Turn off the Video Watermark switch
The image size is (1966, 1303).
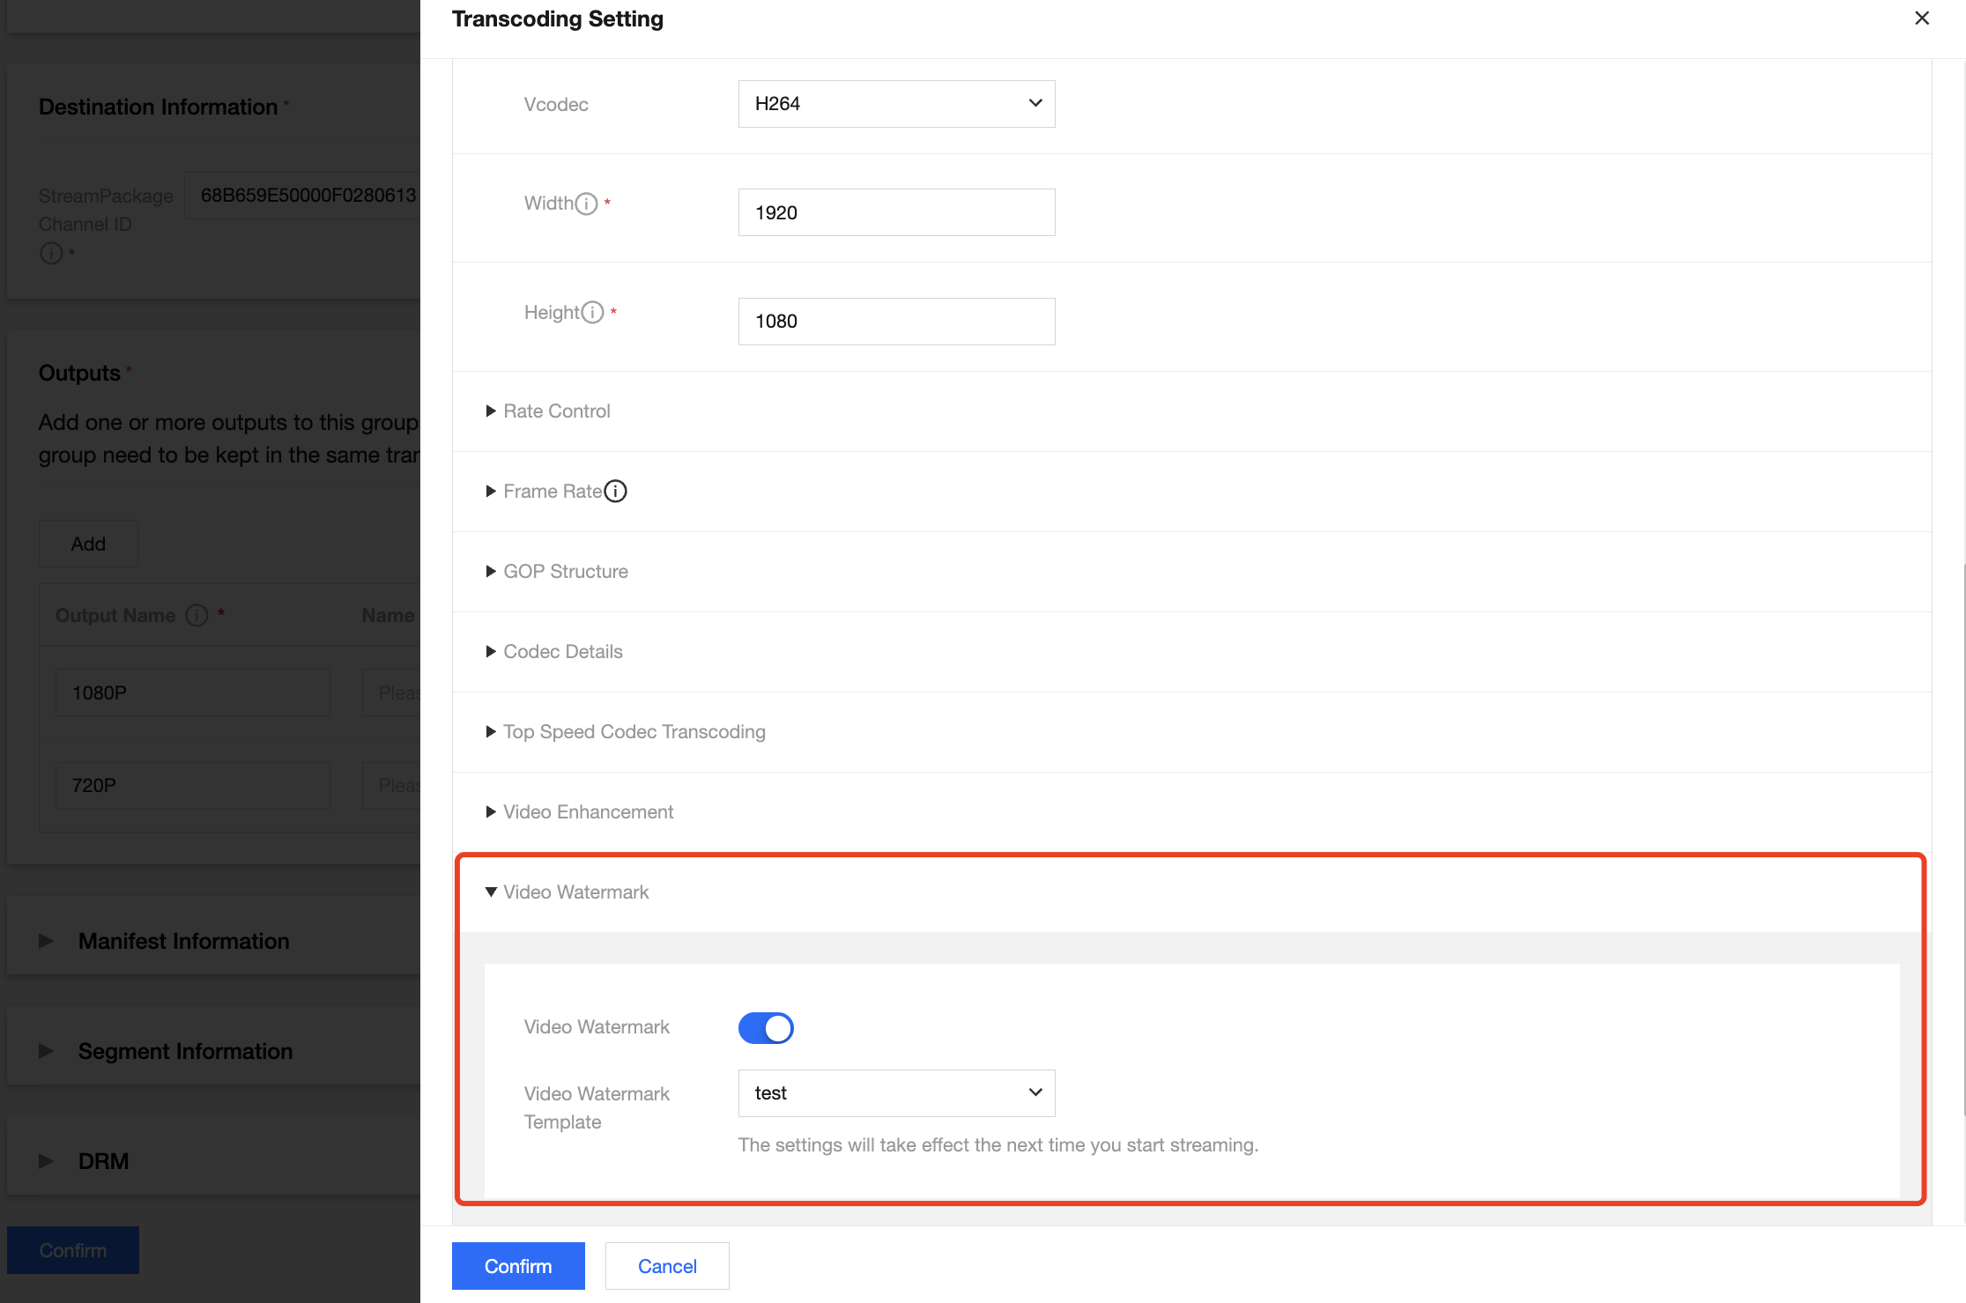[766, 1028]
